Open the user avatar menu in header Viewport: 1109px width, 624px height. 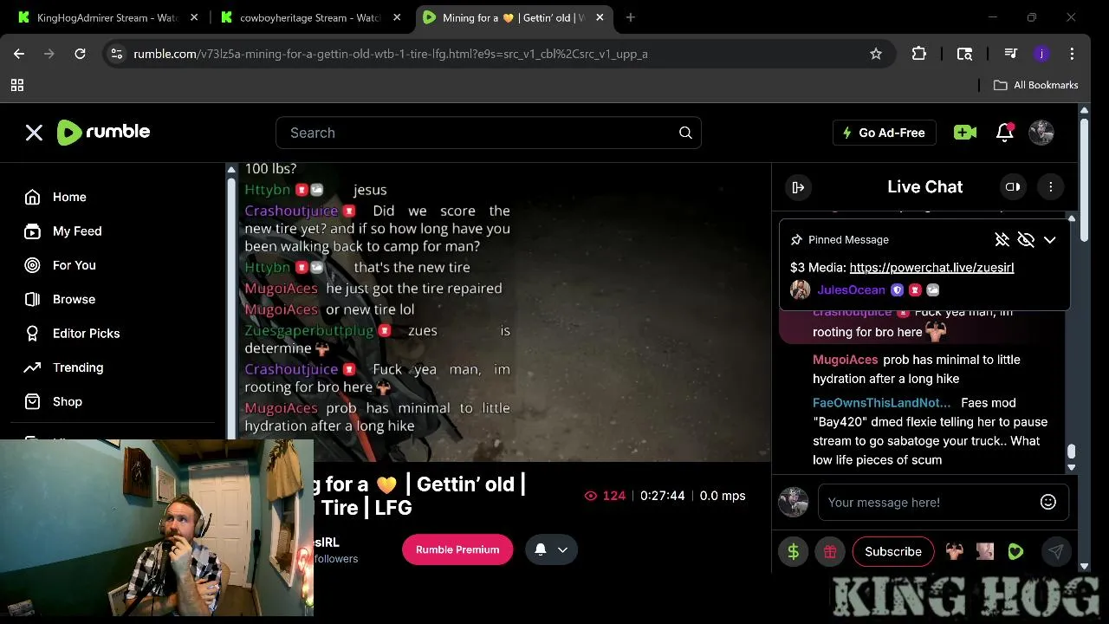point(1041,133)
